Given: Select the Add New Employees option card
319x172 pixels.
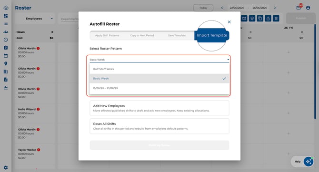Looking at the screenshot, I should (159, 108).
